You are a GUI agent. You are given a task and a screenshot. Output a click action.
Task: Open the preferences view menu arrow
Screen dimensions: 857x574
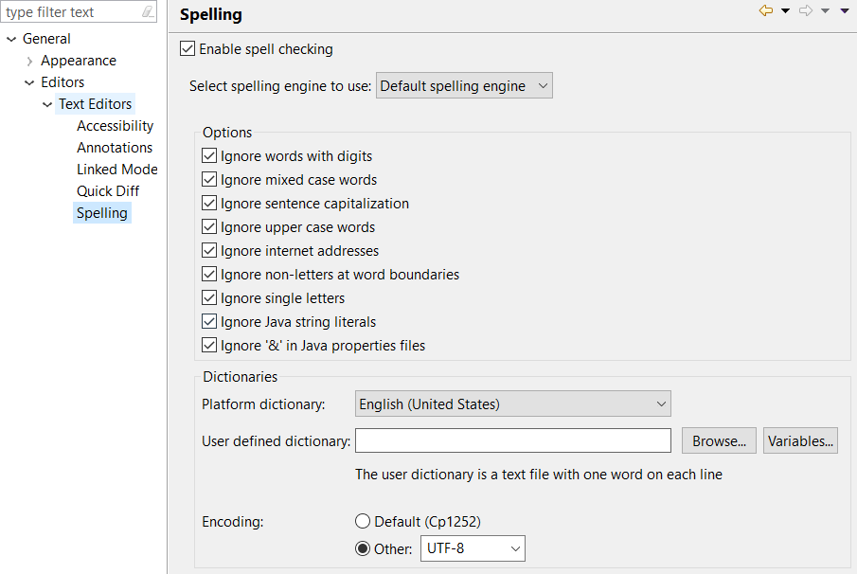845,11
